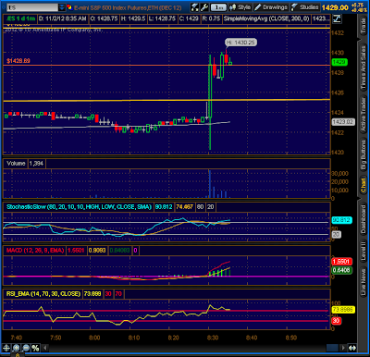370x357 pixels.
Task: Click the zoom out magnifier icon
Action: pyautogui.click(x=26, y=348)
